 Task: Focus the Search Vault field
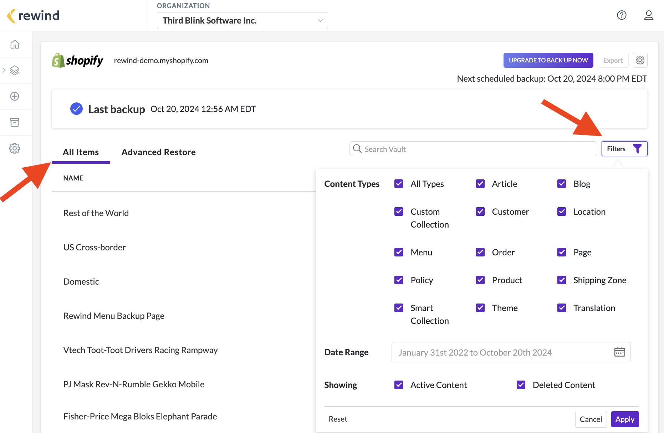click(473, 149)
